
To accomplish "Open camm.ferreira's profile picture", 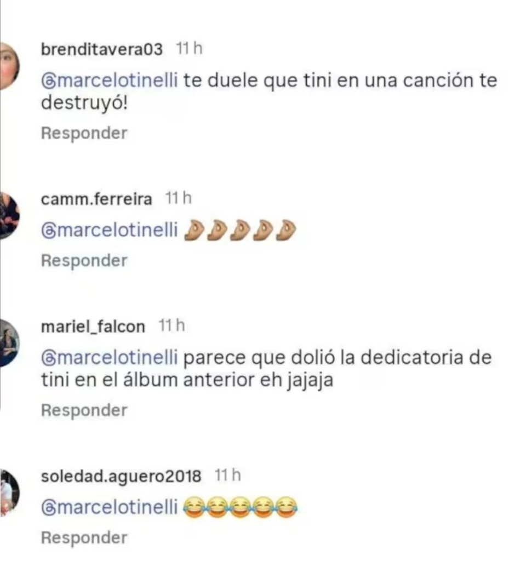I will tap(10, 215).
